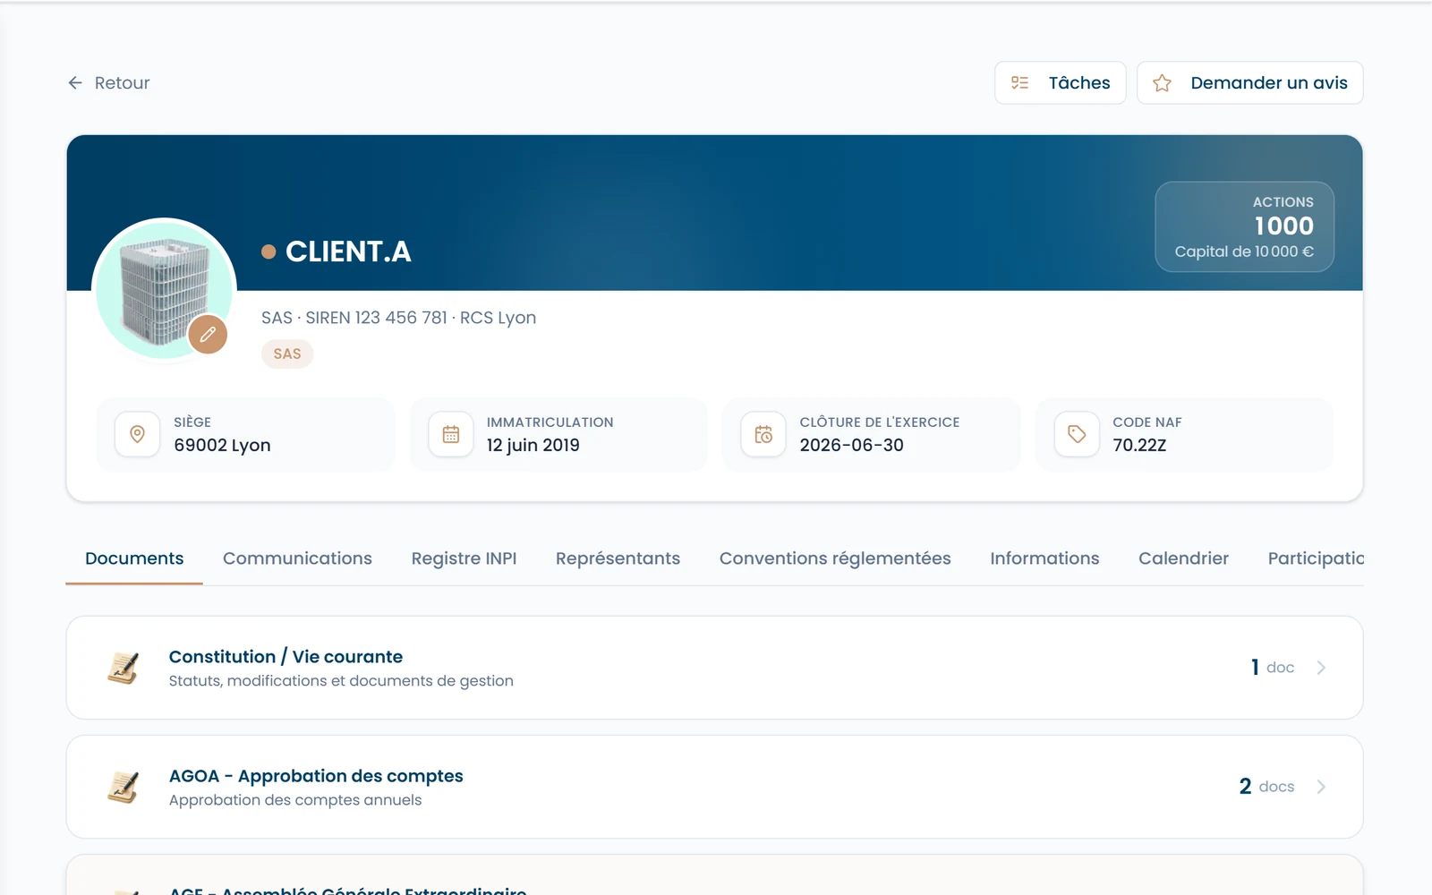Click the SAS badge

tap(287, 354)
